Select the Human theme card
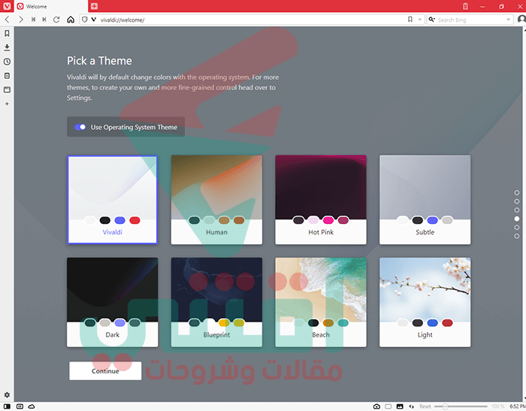526x411 pixels. (216, 200)
